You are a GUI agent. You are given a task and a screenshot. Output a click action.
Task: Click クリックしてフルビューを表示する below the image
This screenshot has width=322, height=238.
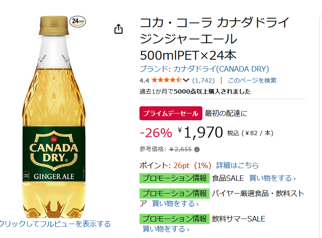coord(55,224)
